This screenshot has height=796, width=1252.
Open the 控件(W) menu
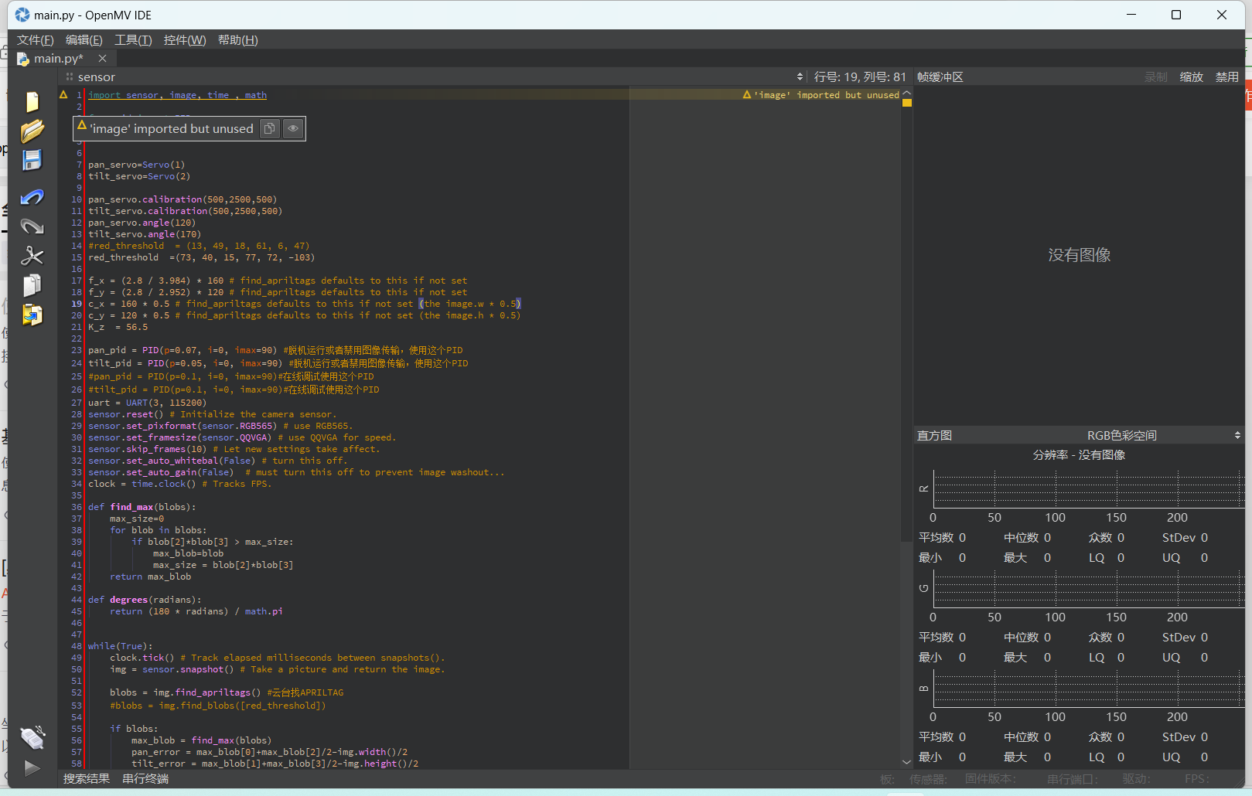185,39
